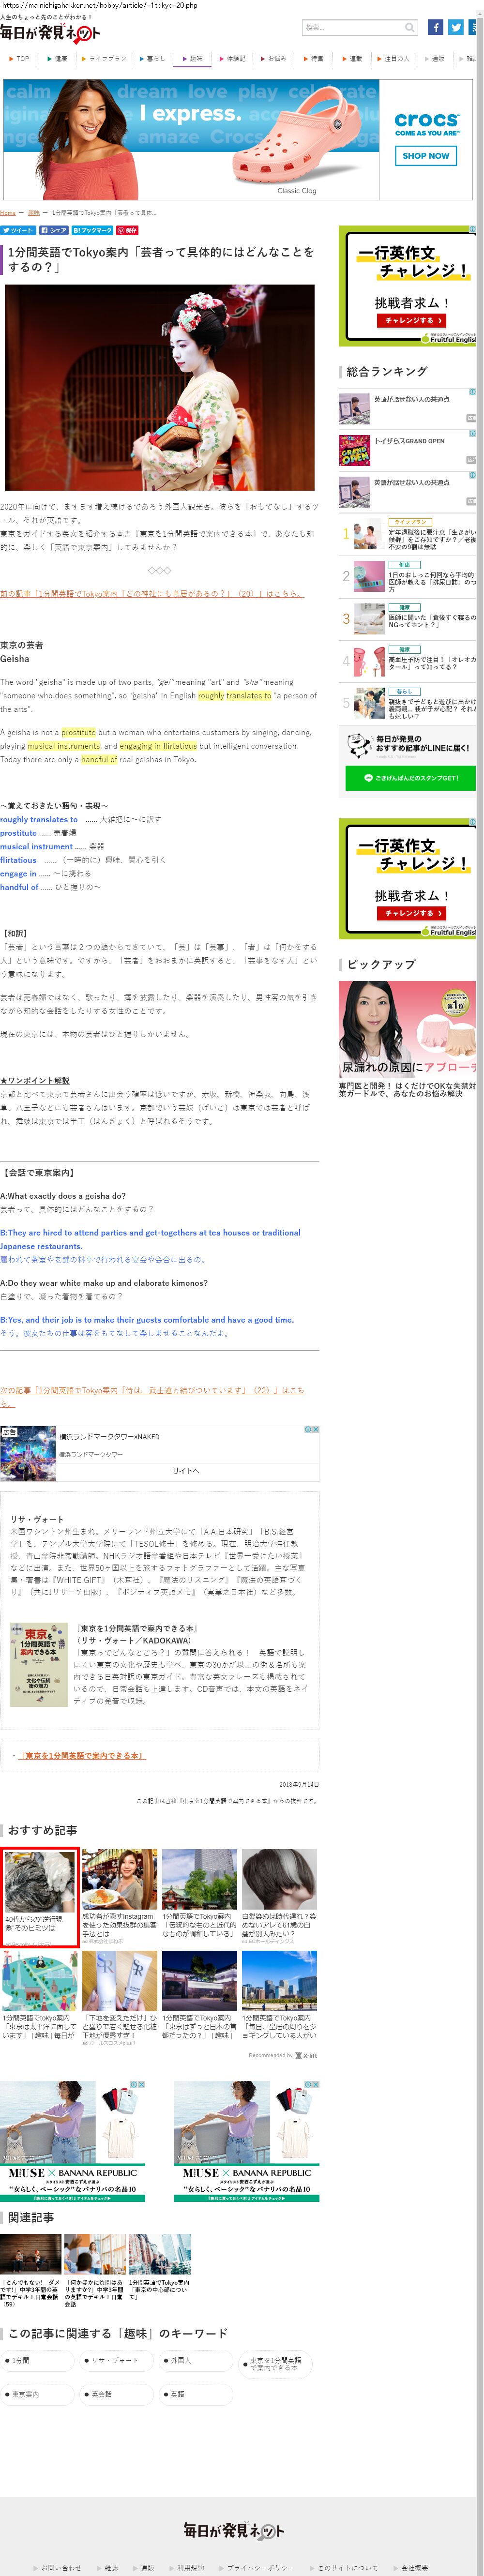Click the ツイート share button
Screen dimensions: 484x2576
click(x=18, y=230)
